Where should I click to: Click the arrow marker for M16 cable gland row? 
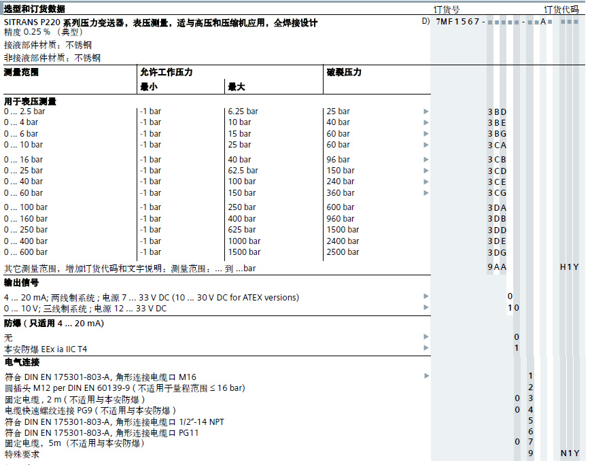(x=426, y=375)
